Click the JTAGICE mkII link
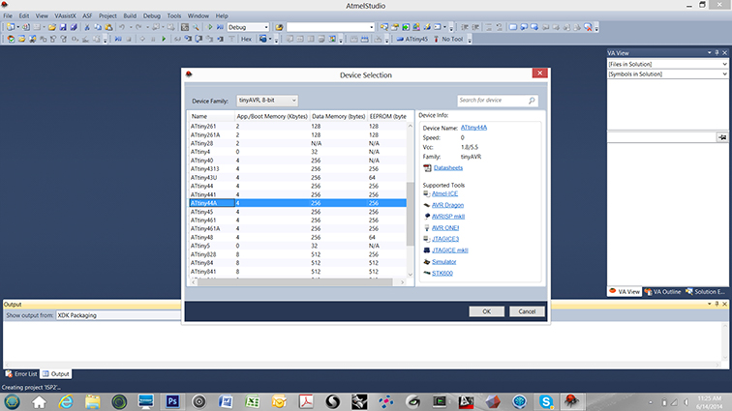732x411 pixels. [449, 250]
